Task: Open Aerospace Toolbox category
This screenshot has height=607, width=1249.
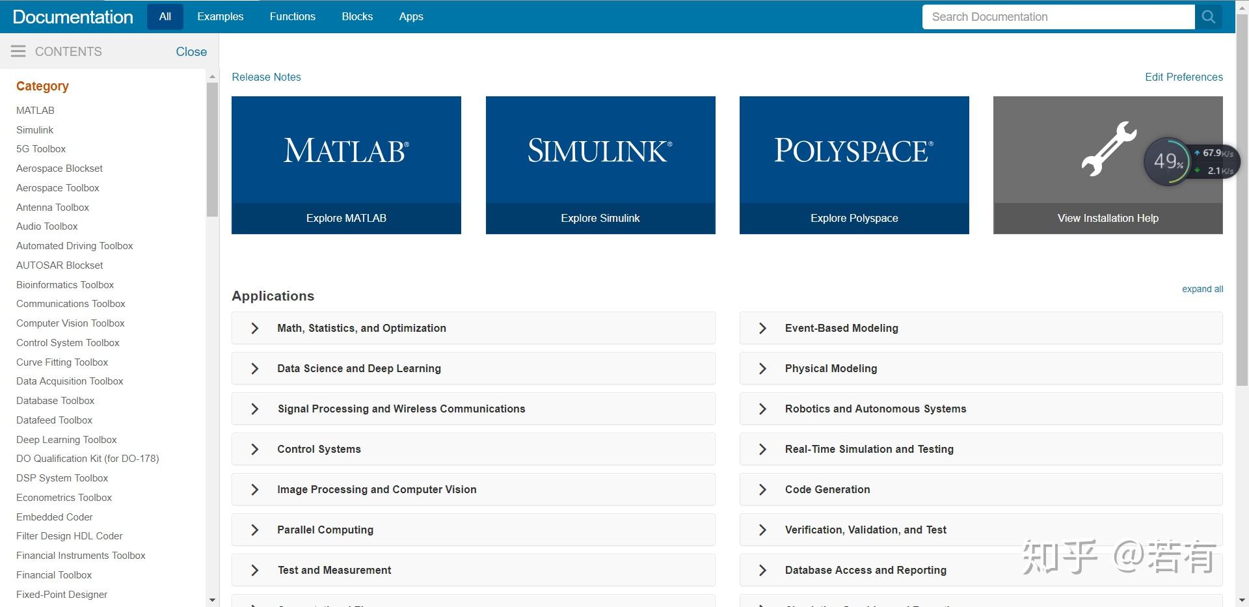Action: click(x=58, y=188)
